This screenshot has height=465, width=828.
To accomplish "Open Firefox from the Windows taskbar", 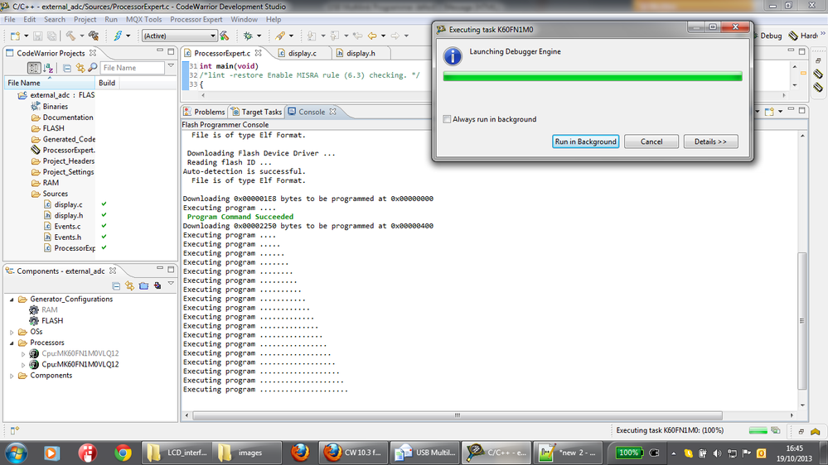I will coord(300,453).
